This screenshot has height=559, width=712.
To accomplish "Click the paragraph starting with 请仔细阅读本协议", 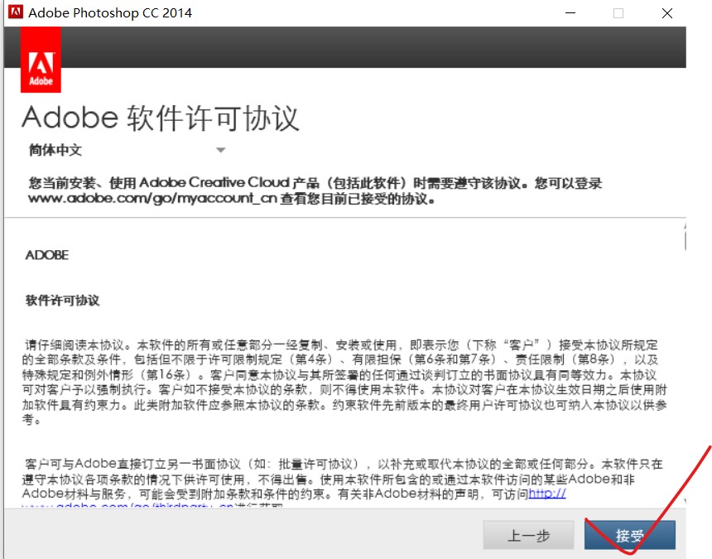I will point(344,382).
